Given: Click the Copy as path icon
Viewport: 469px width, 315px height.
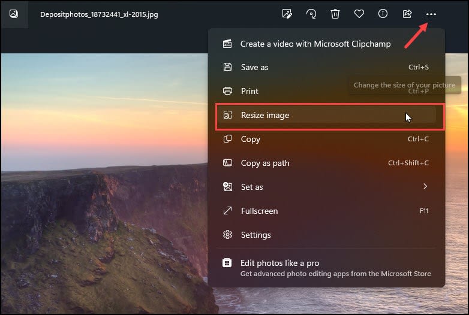Looking at the screenshot, I should 227,163.
